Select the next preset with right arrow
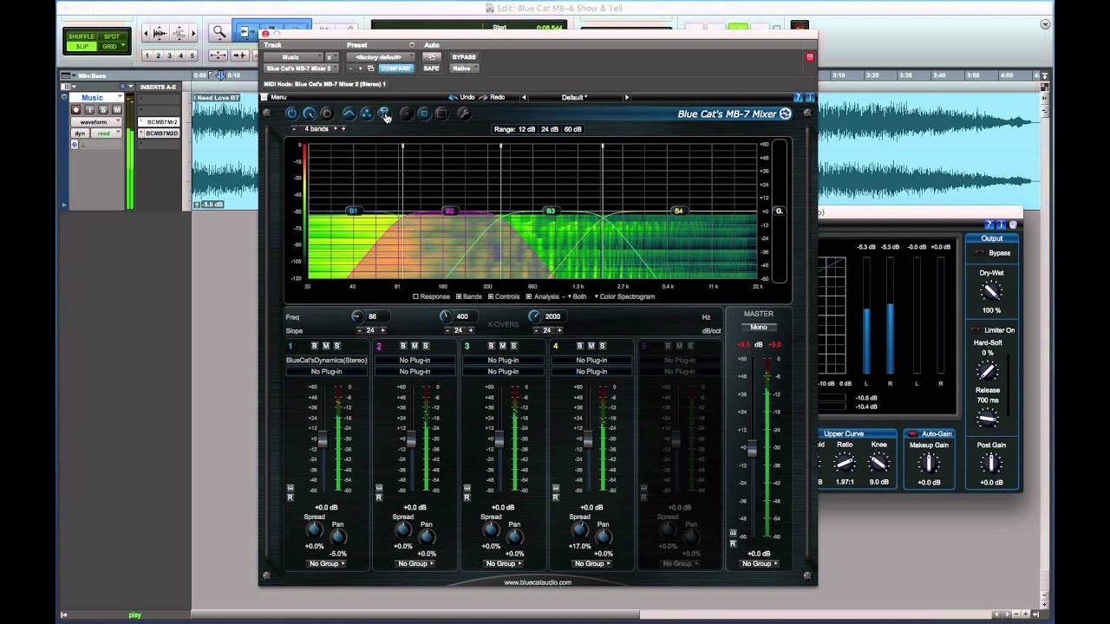Image resolution: width=1110 pixels, height=624 pixels. [x=627, y=97]
